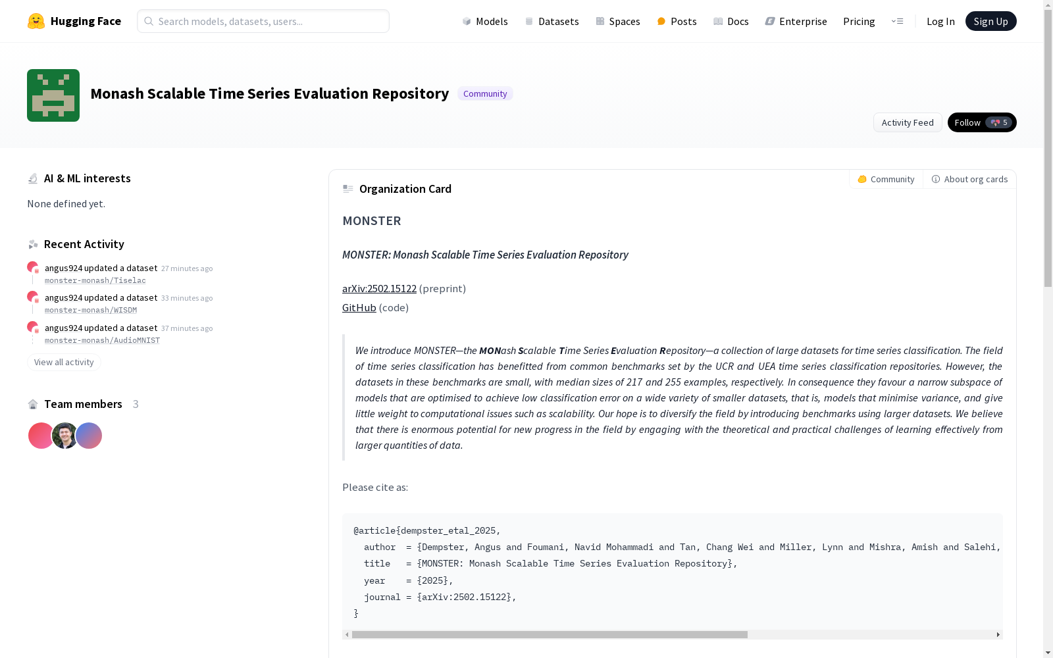Click the avatar beside the Tiselac update
The width and height of the screenshot is (1053, 658).
click(x=32, y=267)
